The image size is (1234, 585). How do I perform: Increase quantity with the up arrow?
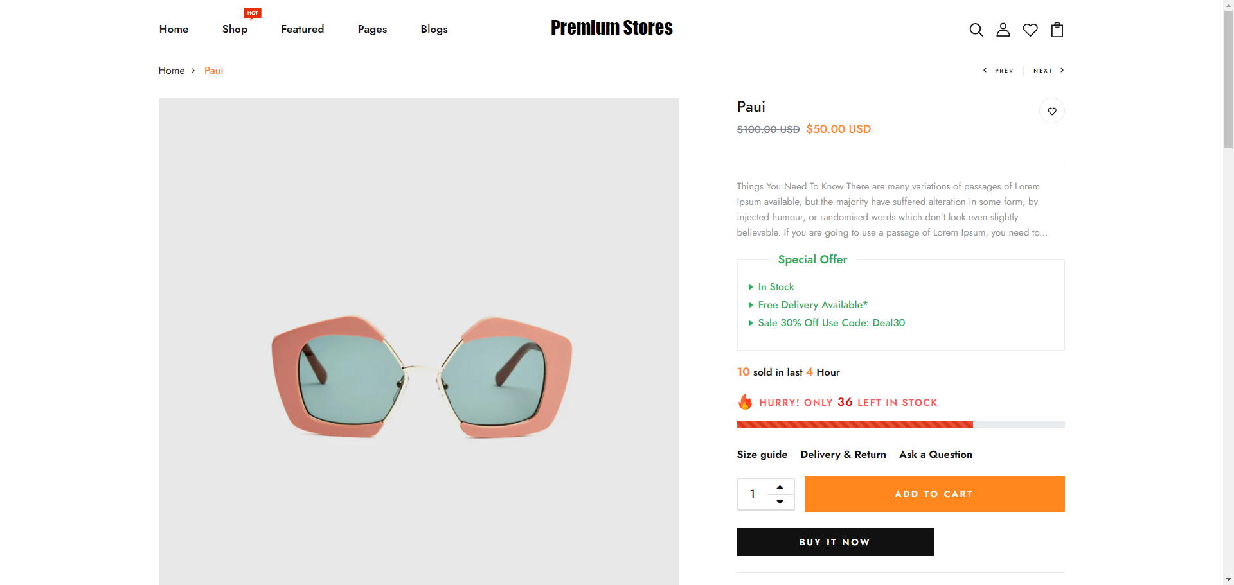(780, 487)
